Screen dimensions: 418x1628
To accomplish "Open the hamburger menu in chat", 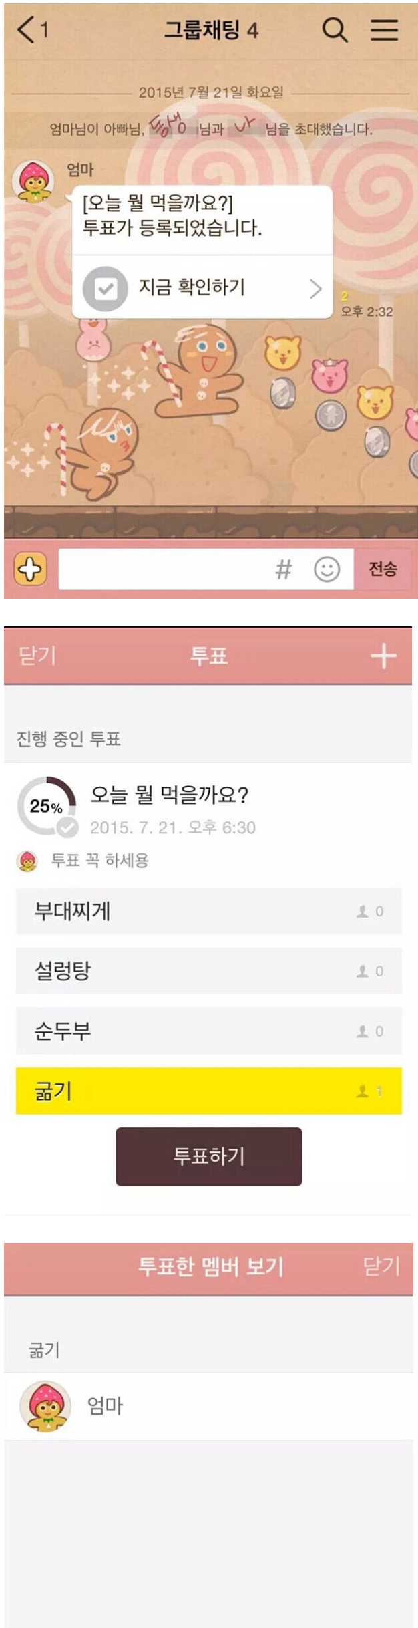I will click(x=384, y=30).
